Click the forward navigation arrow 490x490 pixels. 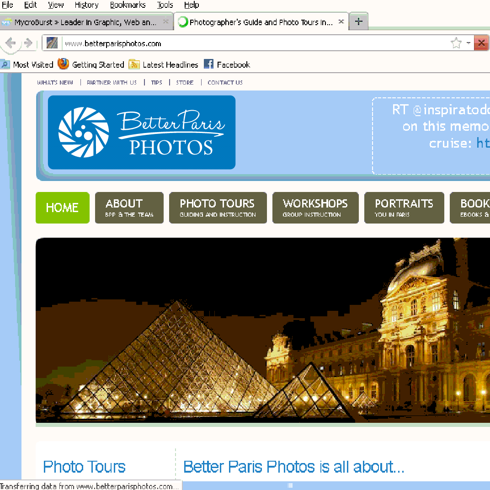pos(28,43)
